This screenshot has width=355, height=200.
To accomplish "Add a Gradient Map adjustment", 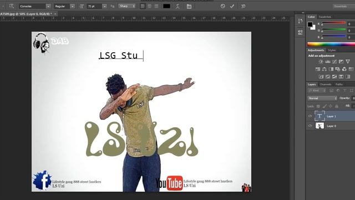I will coord(348,77).
